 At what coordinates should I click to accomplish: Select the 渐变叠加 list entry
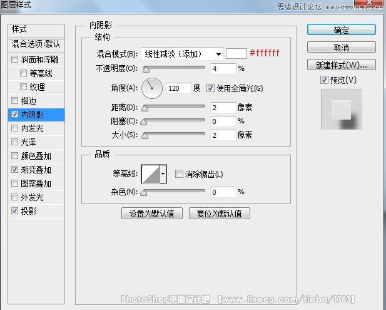click(36, 170)
